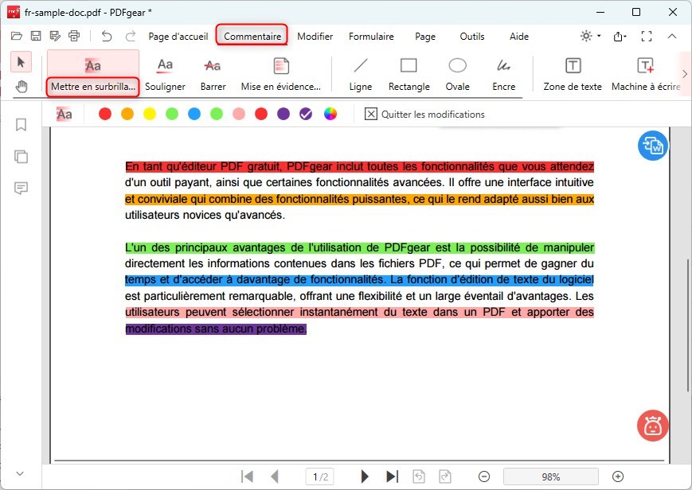Select the Ovale shape tool
This screenshot has width=692, height=490.
457,74
